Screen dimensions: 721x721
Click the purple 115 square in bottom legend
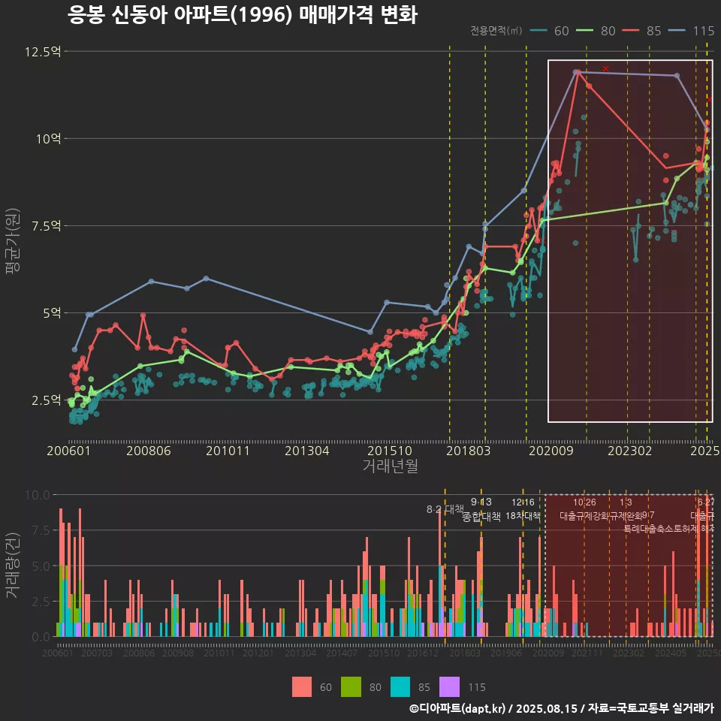[449, 687]
